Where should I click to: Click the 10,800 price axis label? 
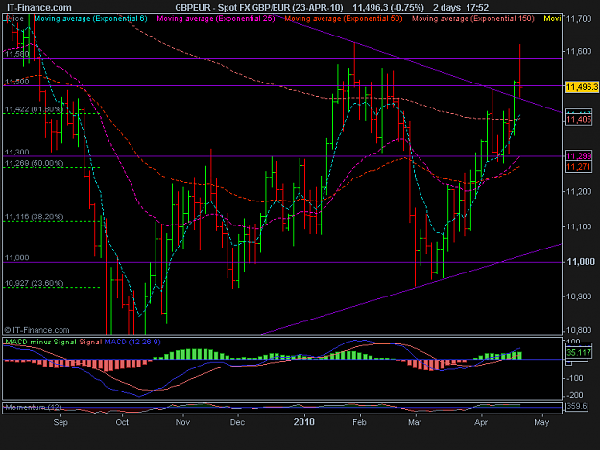point(579,329)
